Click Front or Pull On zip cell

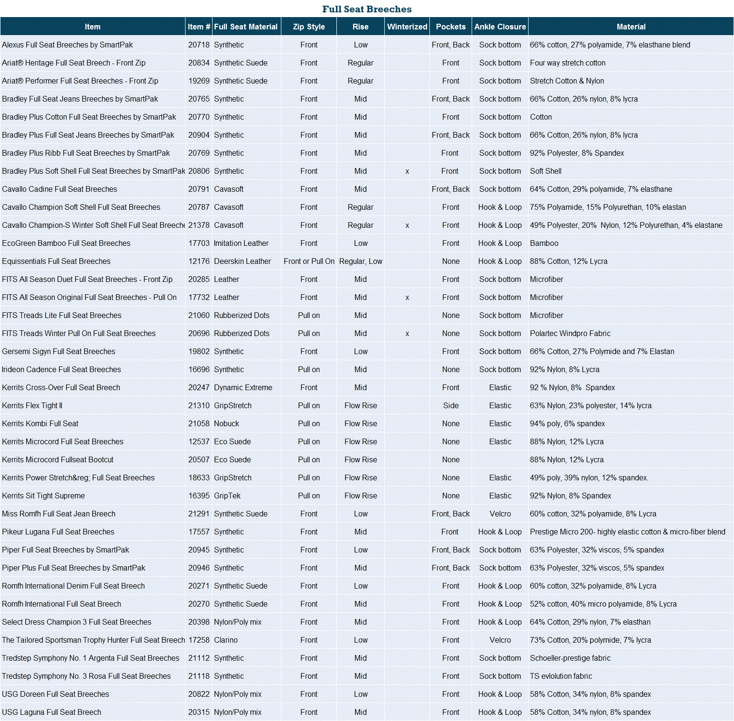click(309, 261)
